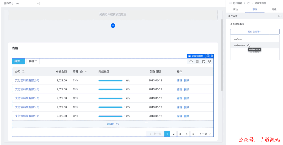Viewport: 283px width, 145px height.
Task: Open the table column settings gear
Action: [x=210, y=62]
